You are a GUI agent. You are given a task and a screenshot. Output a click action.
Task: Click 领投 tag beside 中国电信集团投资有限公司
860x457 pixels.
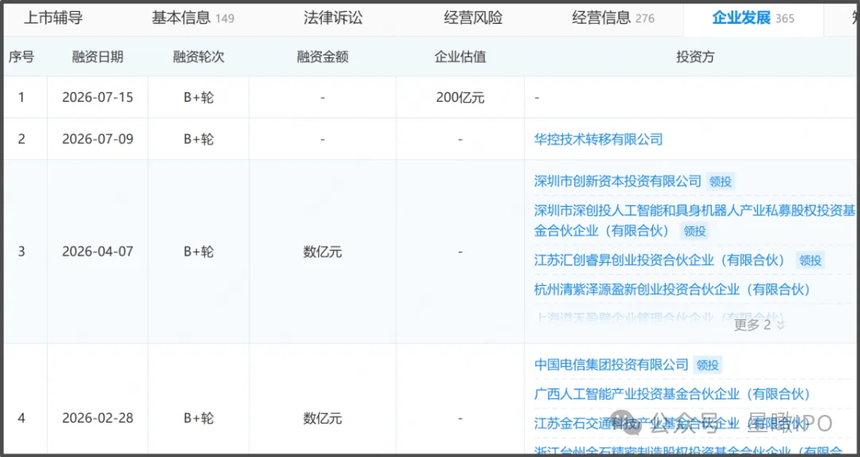point(708,365)
